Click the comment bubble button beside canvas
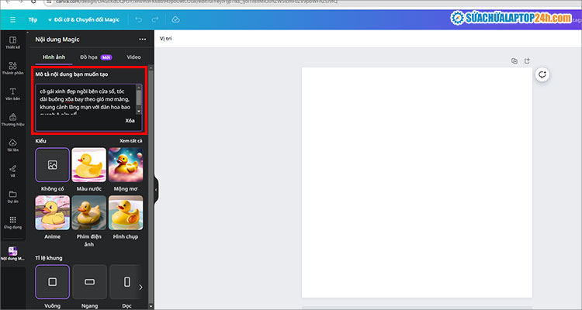Screen dimensions: 582x310 543,74
